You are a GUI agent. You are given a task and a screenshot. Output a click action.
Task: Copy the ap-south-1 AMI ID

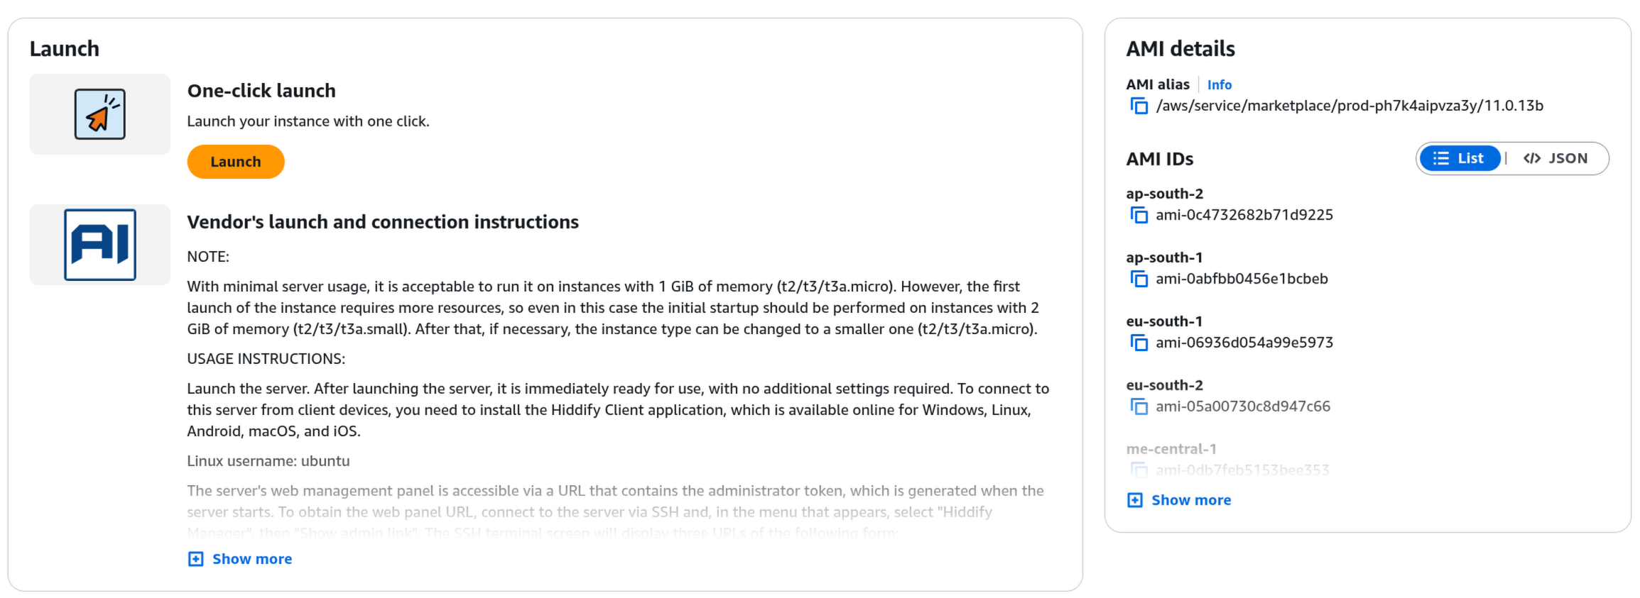click(x=1139, y=279)
